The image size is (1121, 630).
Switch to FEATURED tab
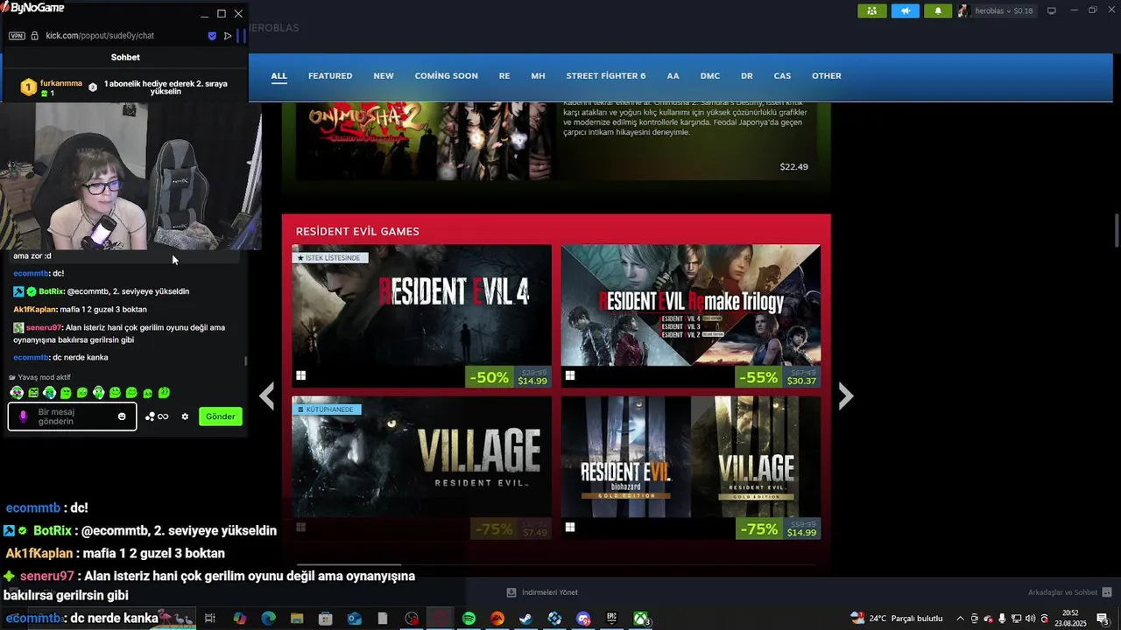(330, 76)
